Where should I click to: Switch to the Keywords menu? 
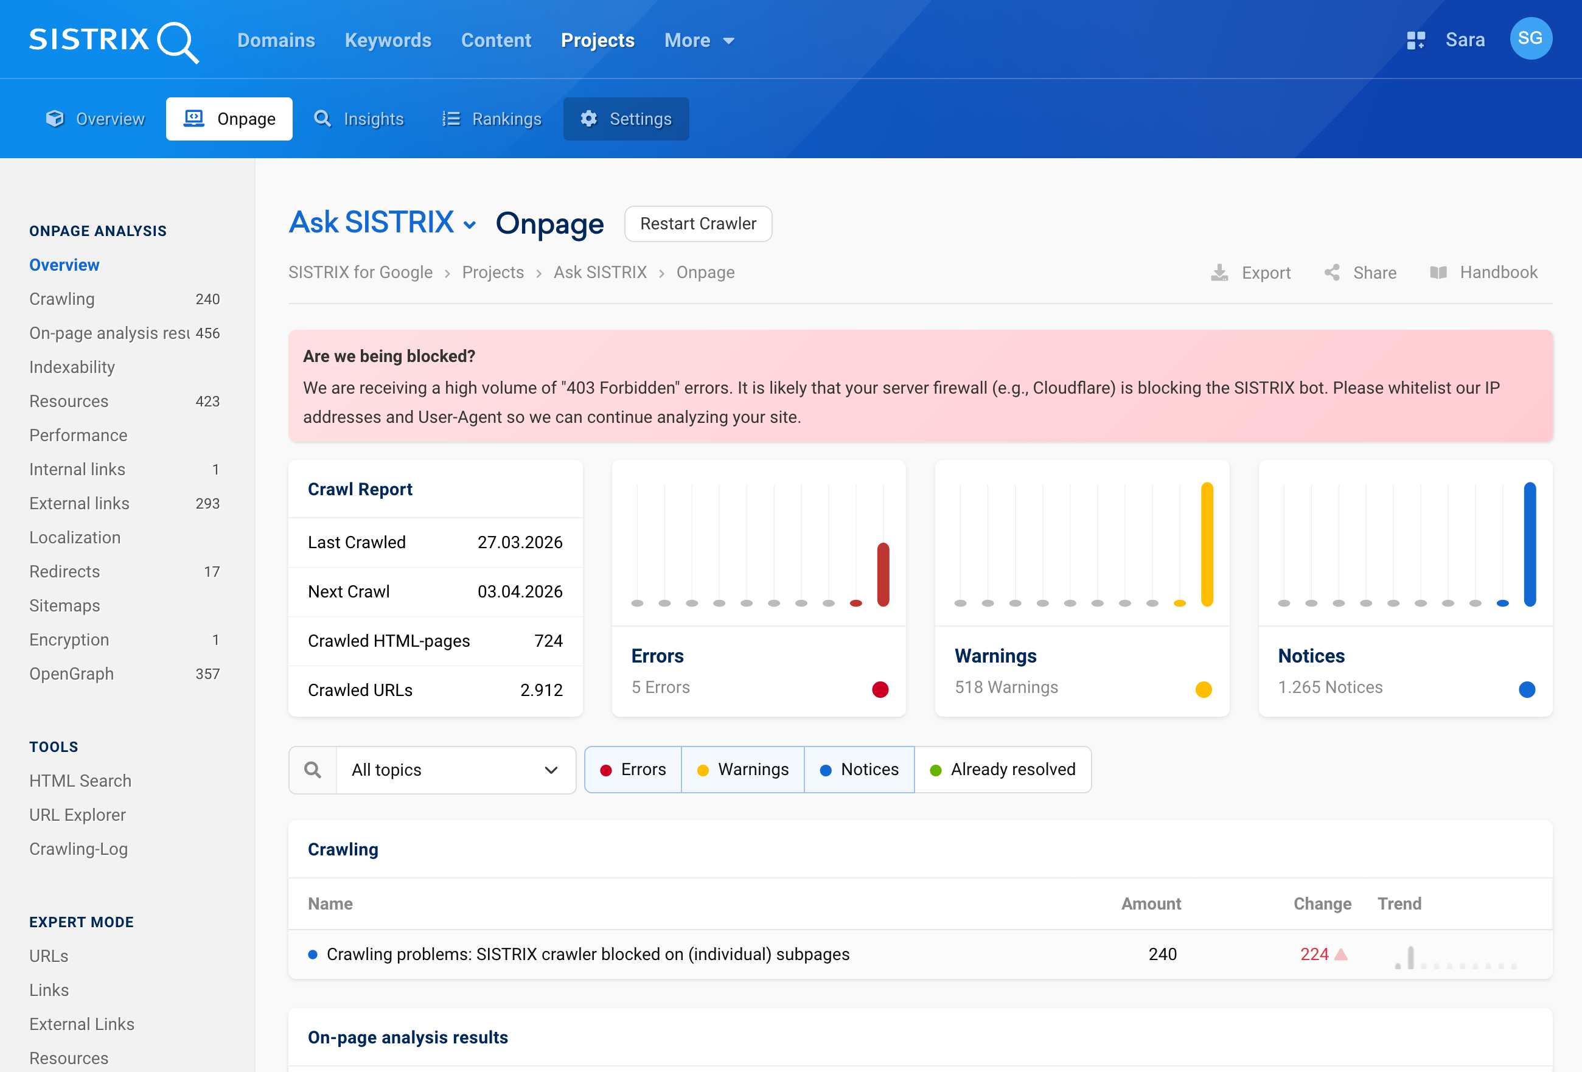pyautogui.click(x=388, y=40)
